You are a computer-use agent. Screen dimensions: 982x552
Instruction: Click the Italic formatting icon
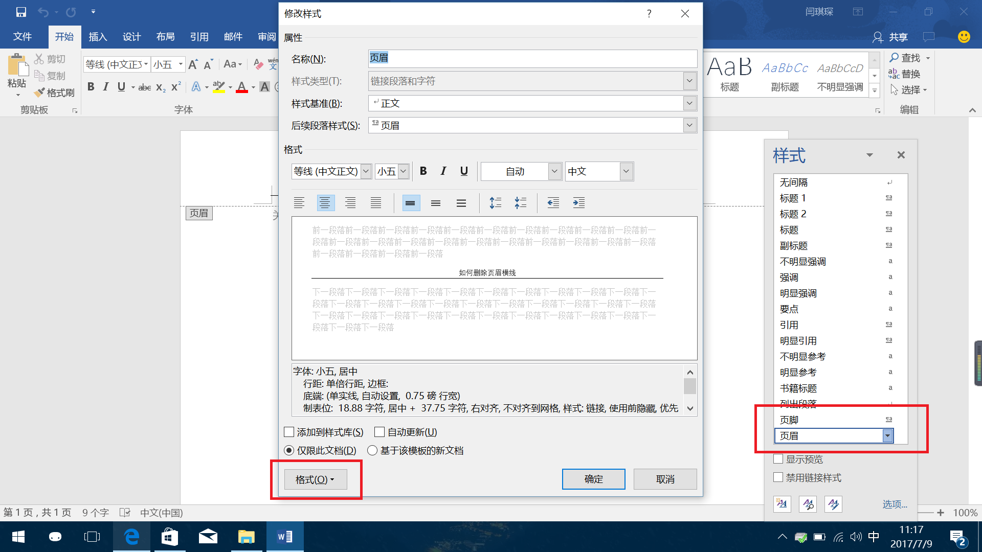click(x=443, y=171)
